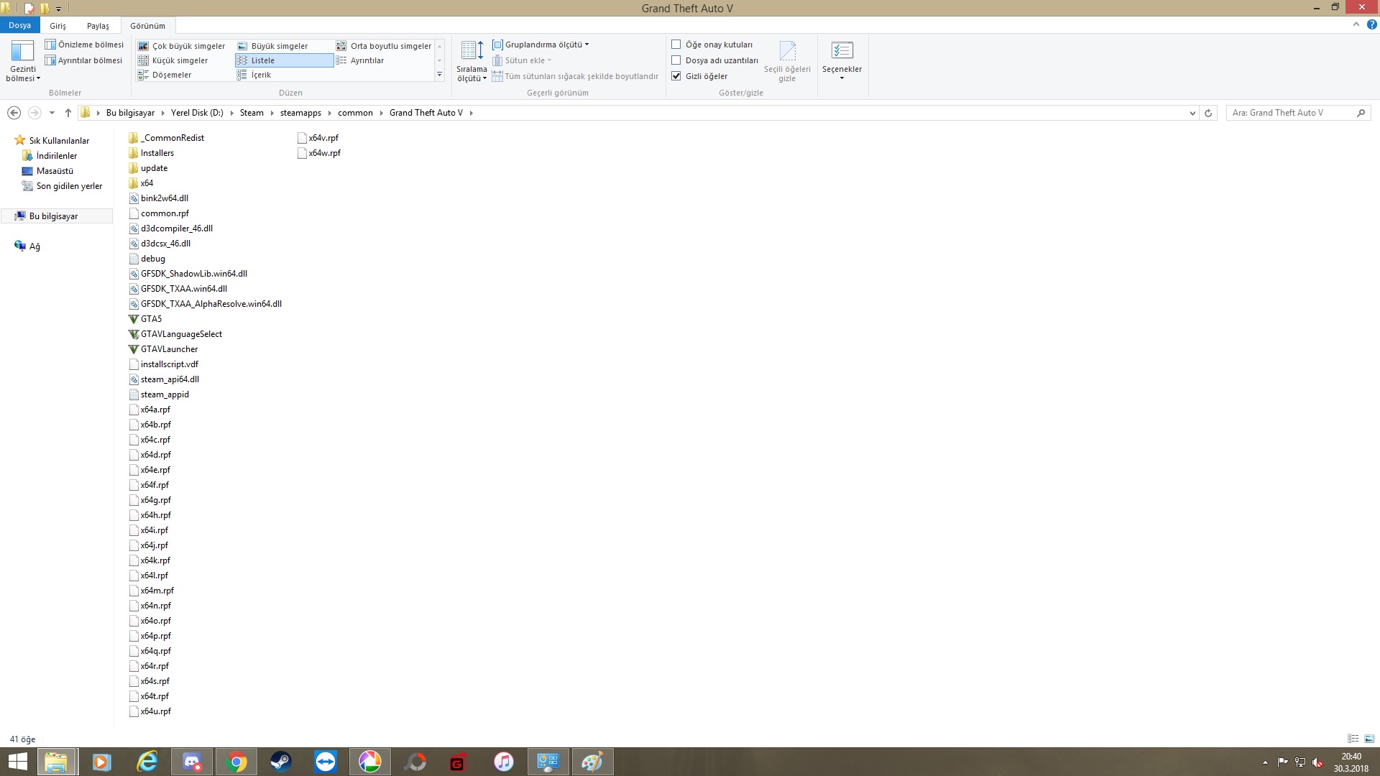Expand the path after Grand Theft Auto V chevron
The width and height of the screenshot is (1380, 776).
[x=471, y=113]
